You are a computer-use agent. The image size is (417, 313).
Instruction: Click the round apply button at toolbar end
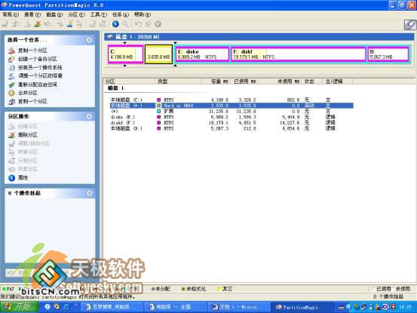point(158,24)
